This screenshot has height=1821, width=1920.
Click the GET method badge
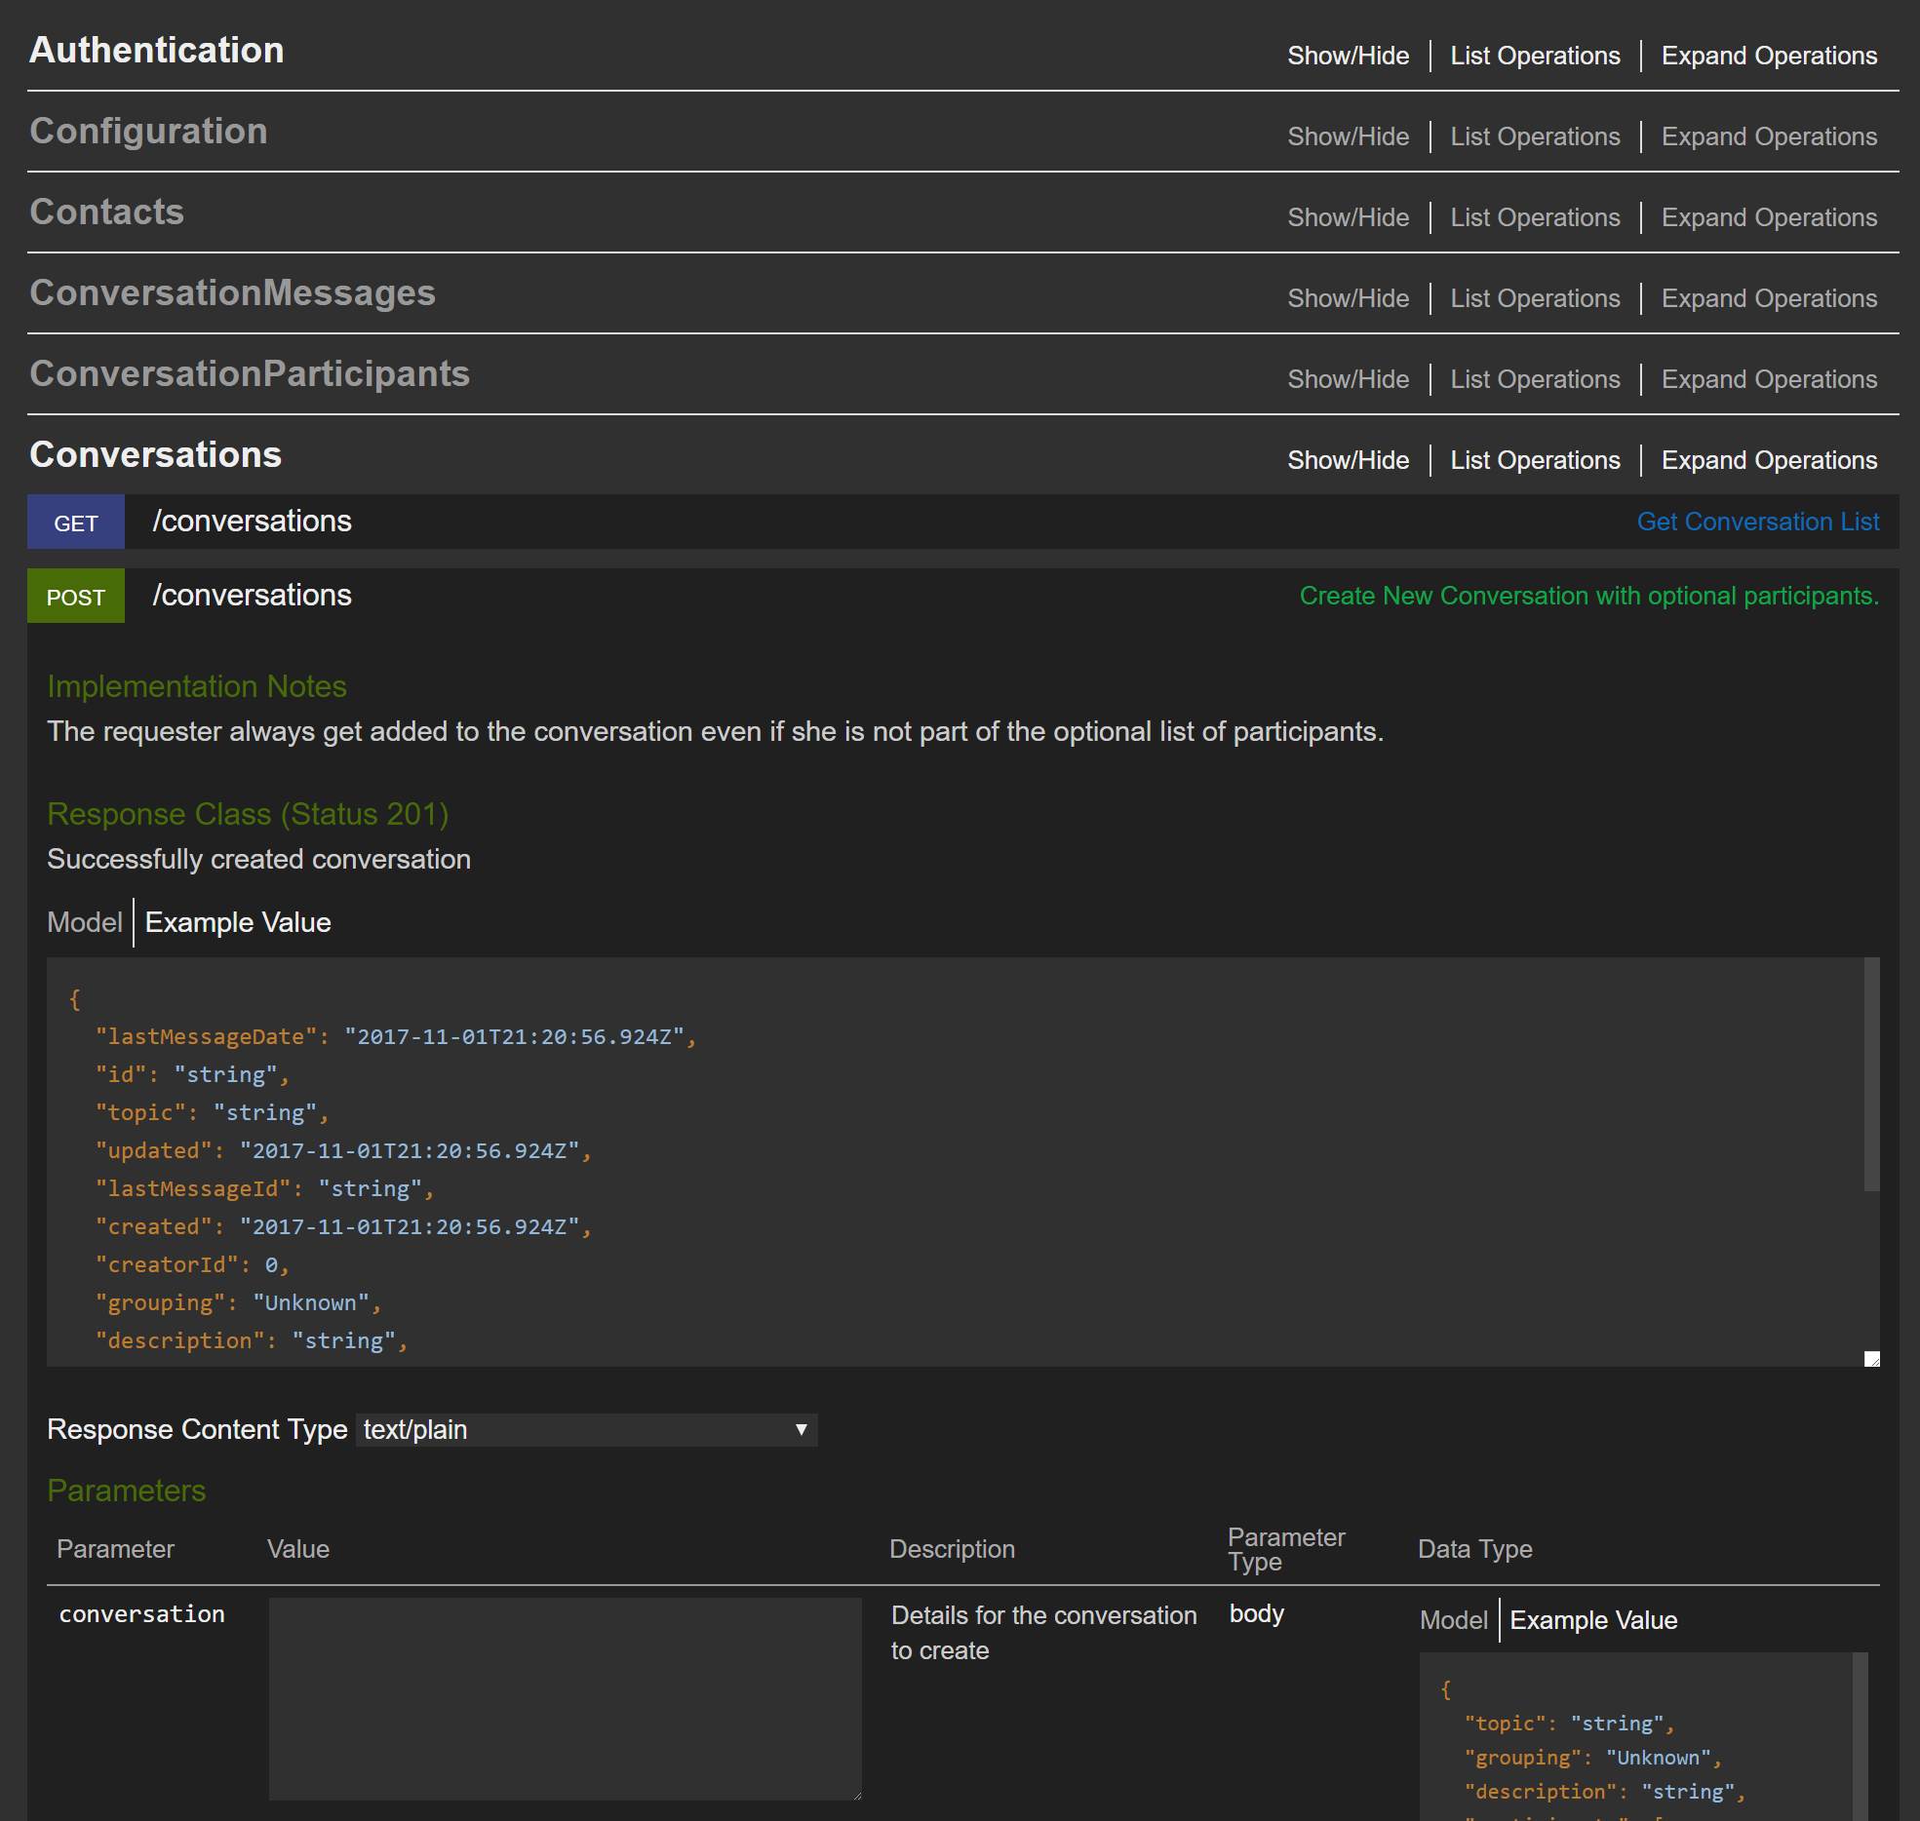[76, 523]
